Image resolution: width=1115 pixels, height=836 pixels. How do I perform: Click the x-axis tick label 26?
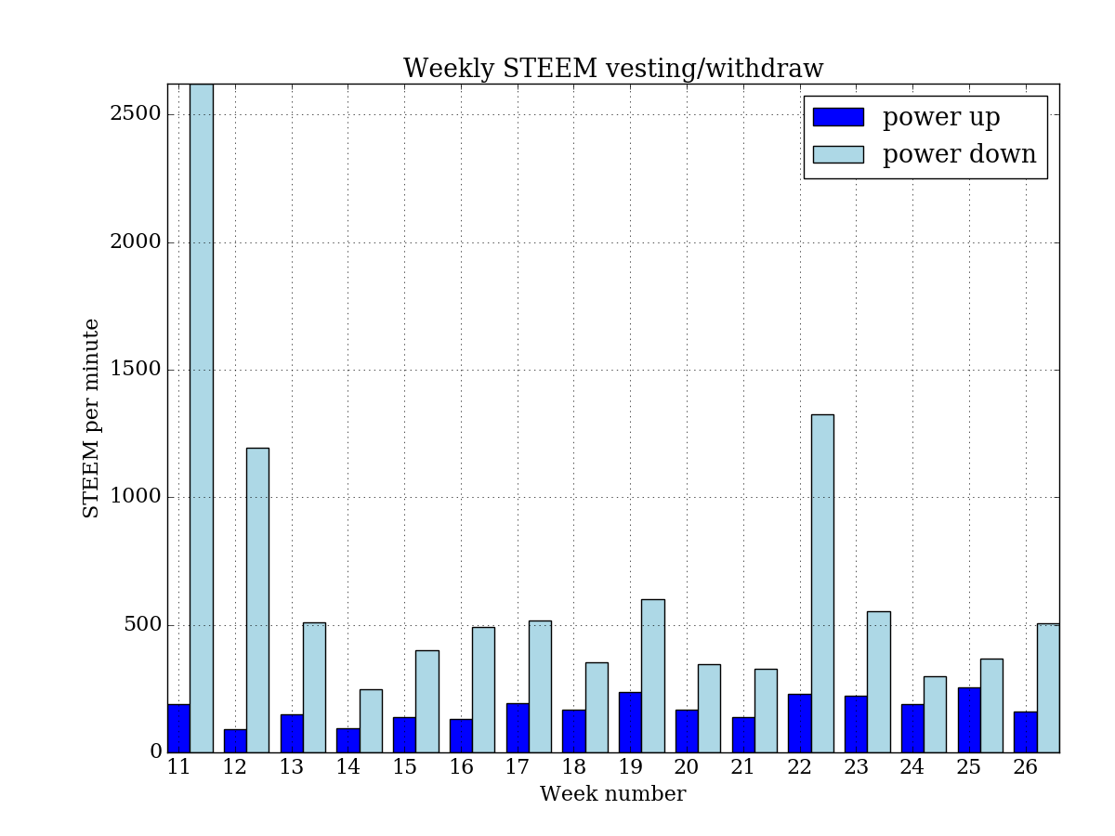coord(1026,768)
